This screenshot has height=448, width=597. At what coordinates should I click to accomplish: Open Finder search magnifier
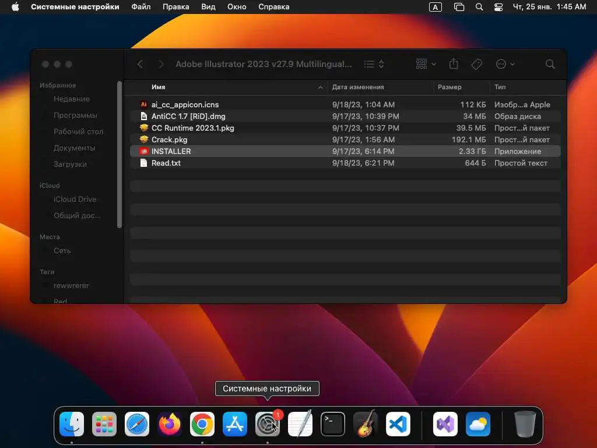coord(550,64)
